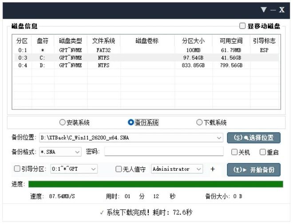Click the 磁盘卷标 column header
293x224 pixels.
147,41
